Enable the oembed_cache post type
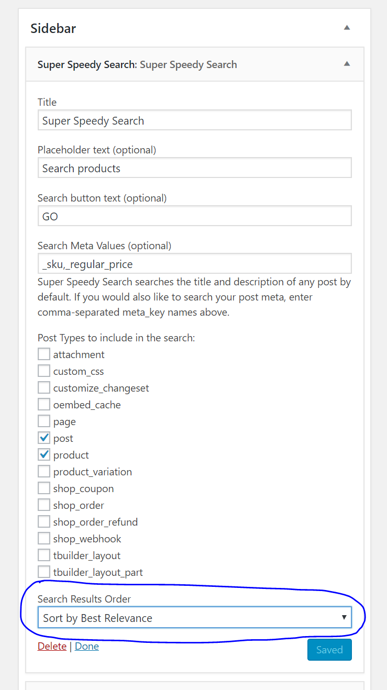 pos(44,404)
